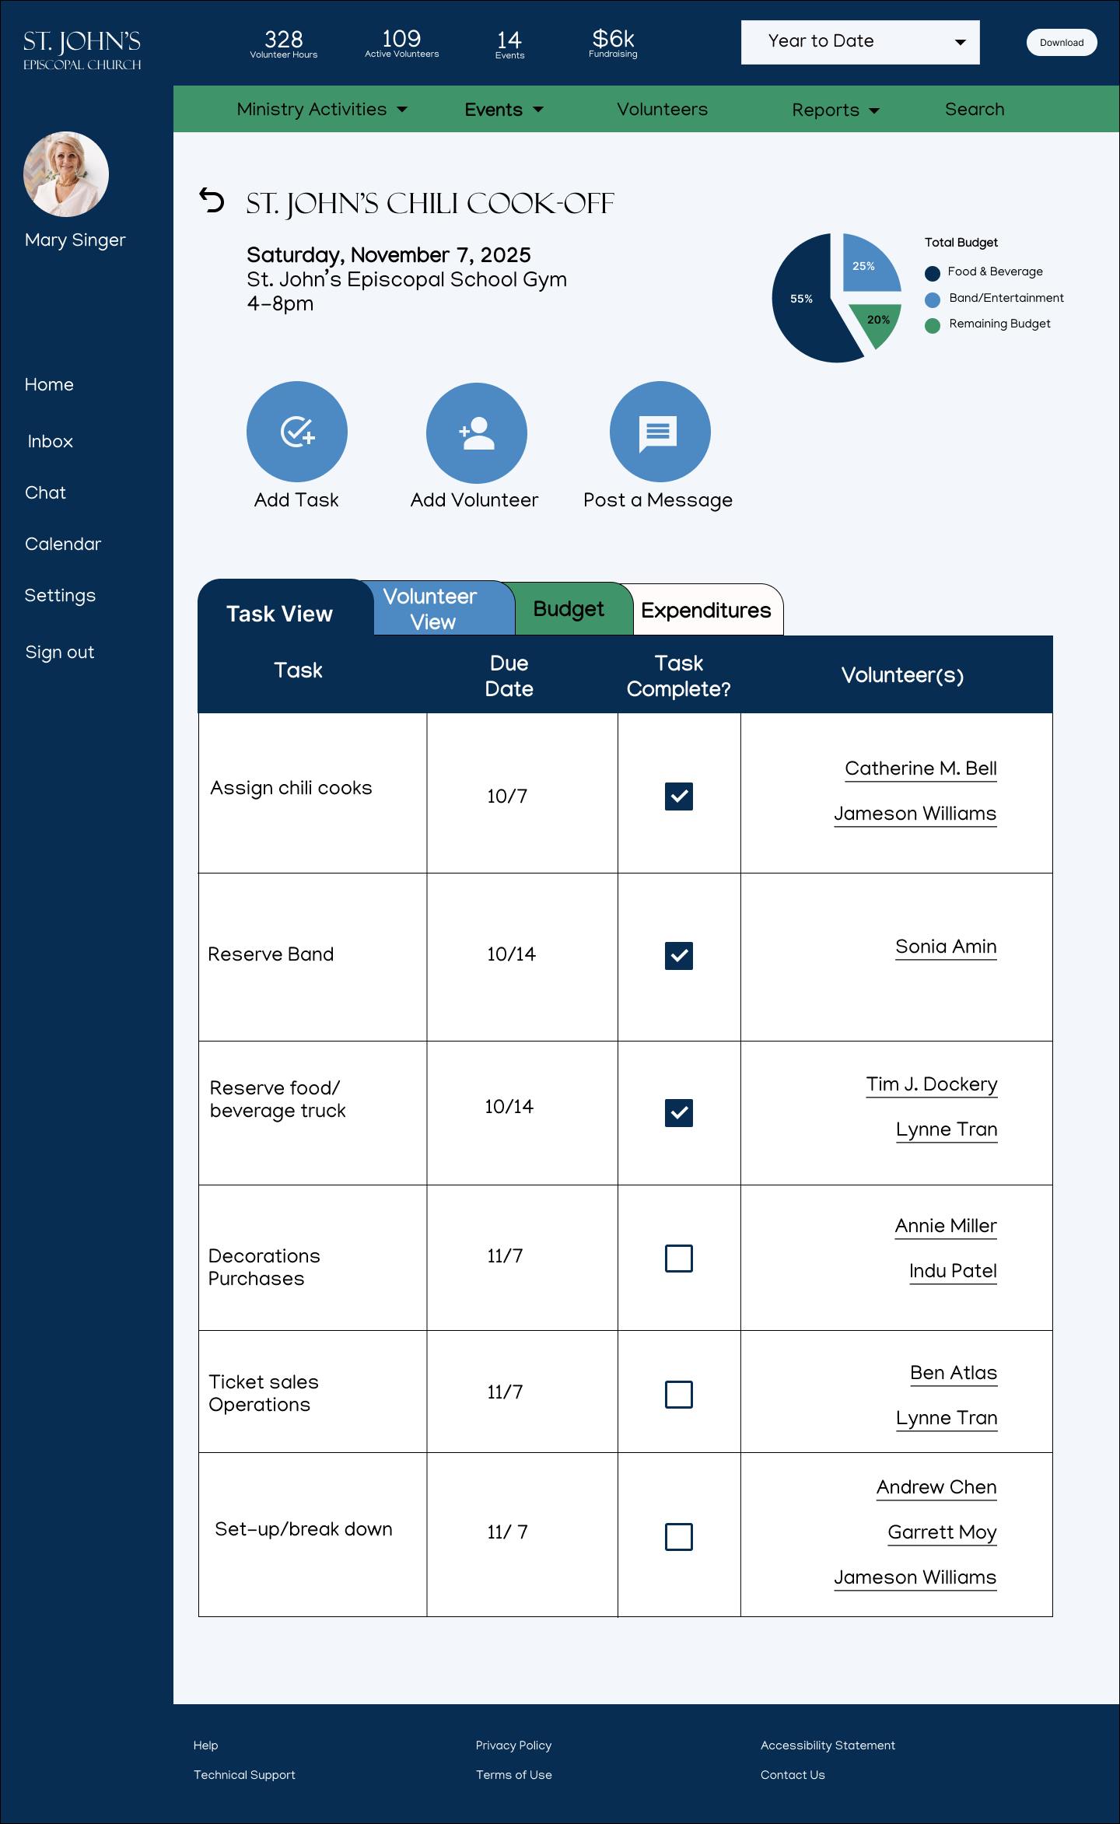Click the 20% Remaining Budget pie slice
The height and width of the screenshot is (1824, 1120).
tap(877, 322)
